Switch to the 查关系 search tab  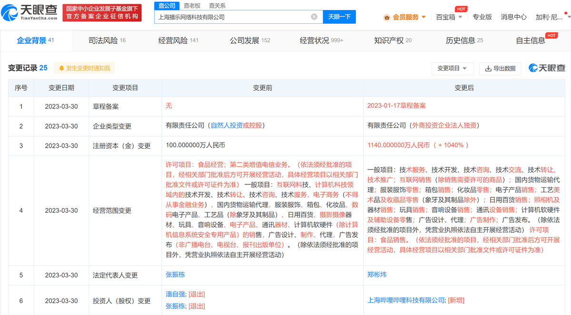pos(217,5)
